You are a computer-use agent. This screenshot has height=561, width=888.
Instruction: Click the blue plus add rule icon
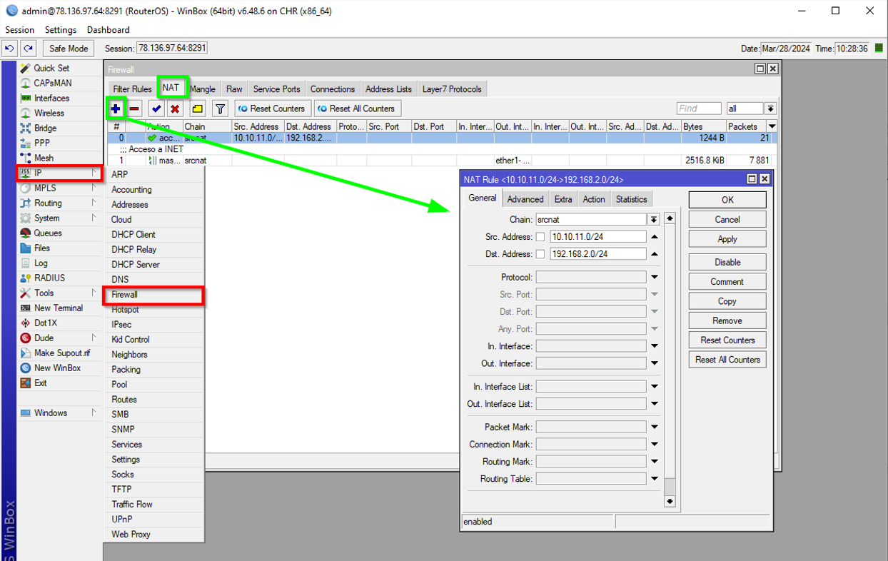coord(116,108)
